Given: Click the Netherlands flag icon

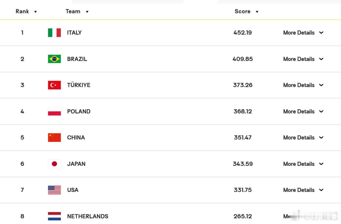Looking at the screenshot, I should [54, 216].
